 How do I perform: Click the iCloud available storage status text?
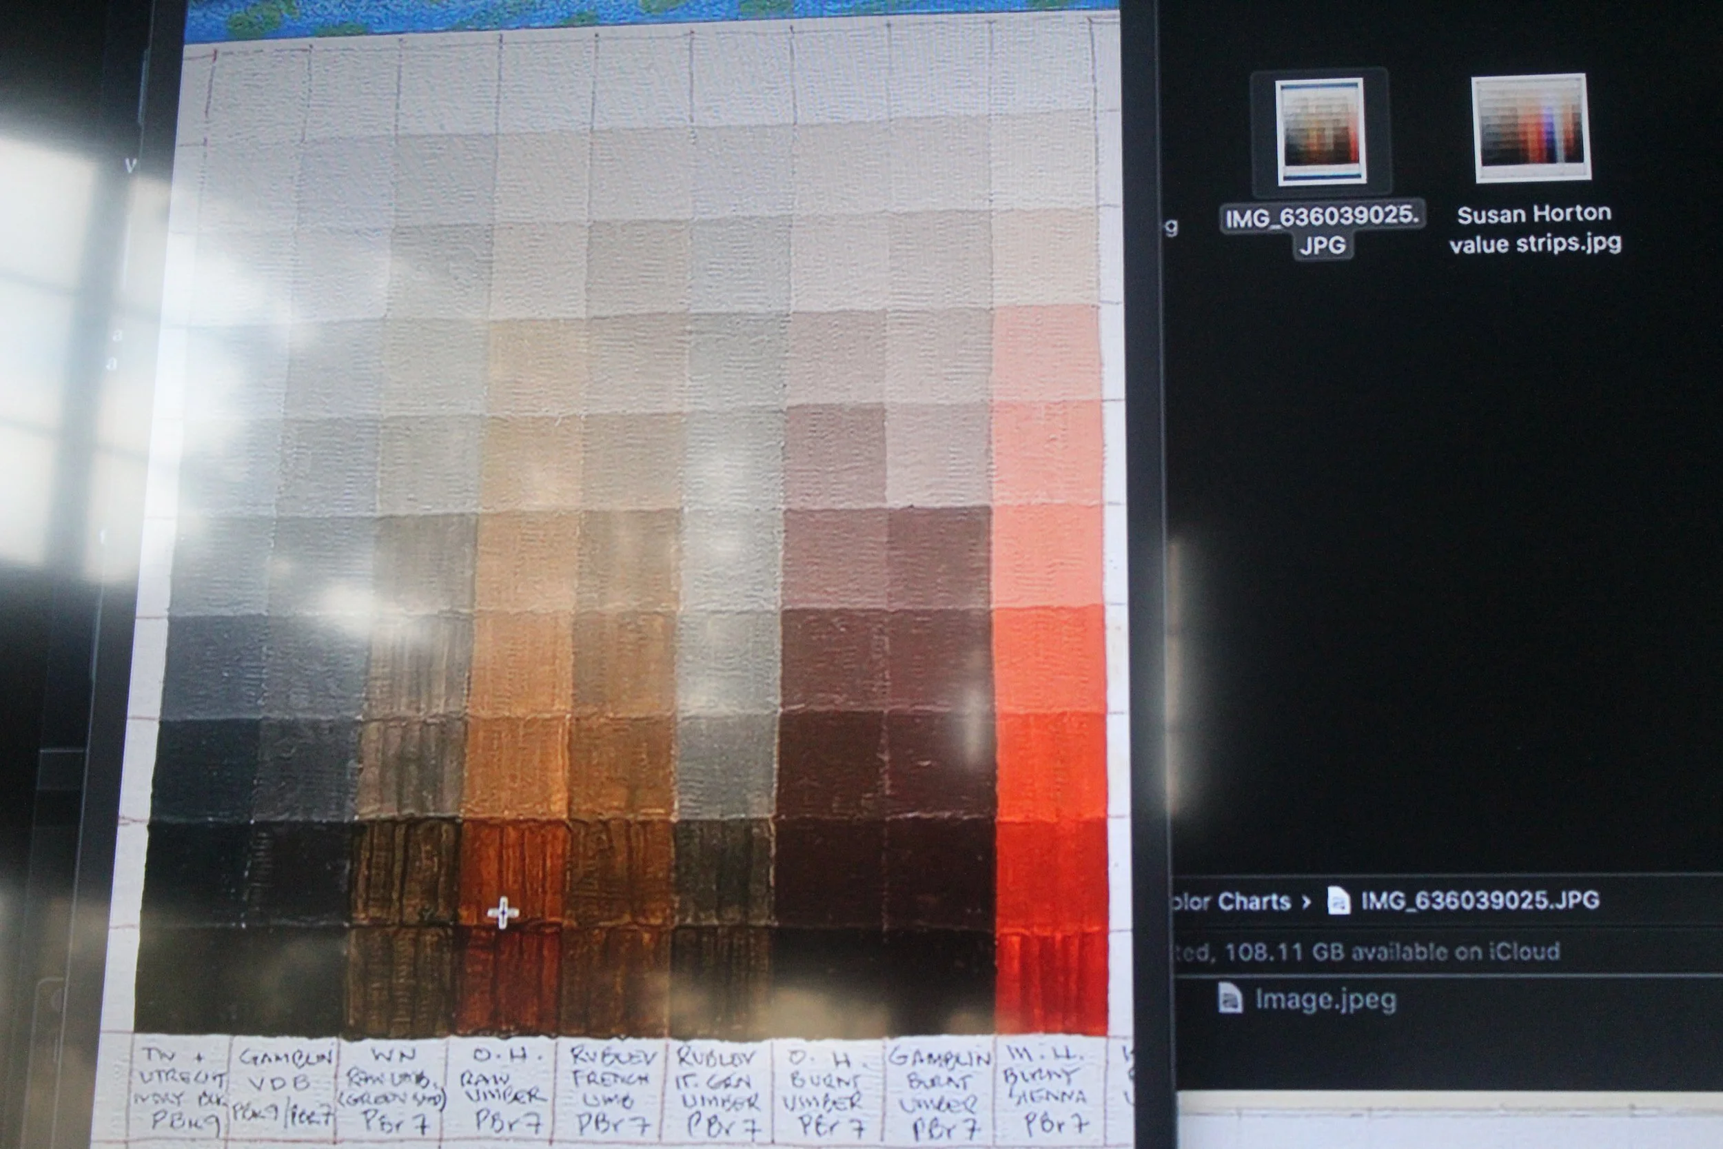(1366, 952)
